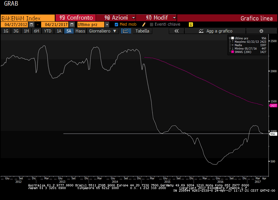Collapse the legend box expander

(230, 38)
